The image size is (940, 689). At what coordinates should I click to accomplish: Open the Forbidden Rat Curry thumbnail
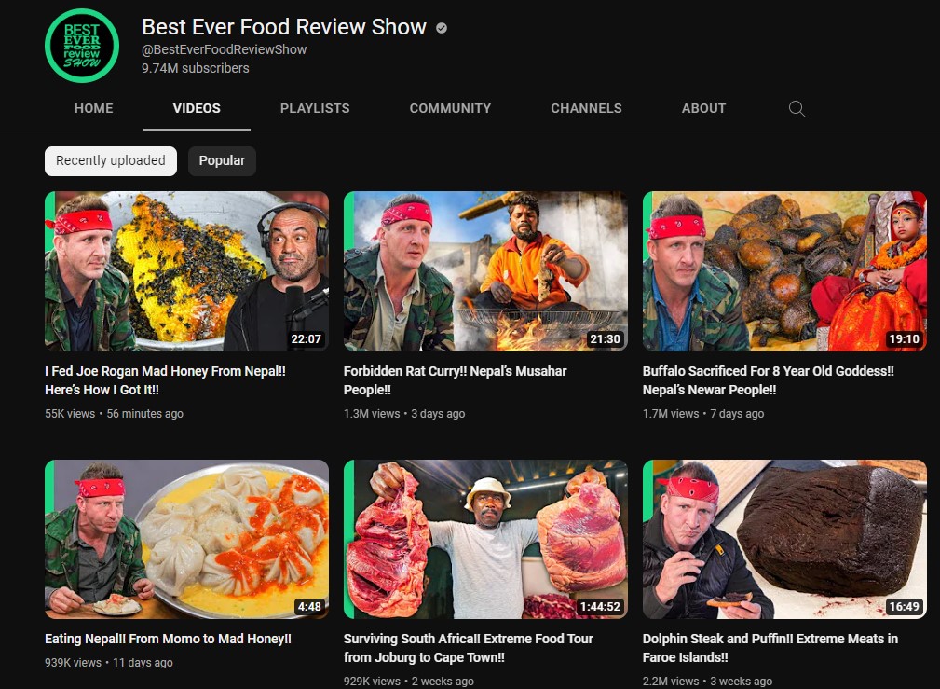click(x=485, y=271)
